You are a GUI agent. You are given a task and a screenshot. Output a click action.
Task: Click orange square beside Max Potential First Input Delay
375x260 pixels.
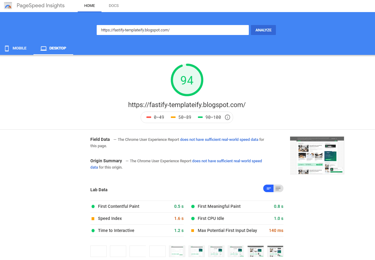193,230
